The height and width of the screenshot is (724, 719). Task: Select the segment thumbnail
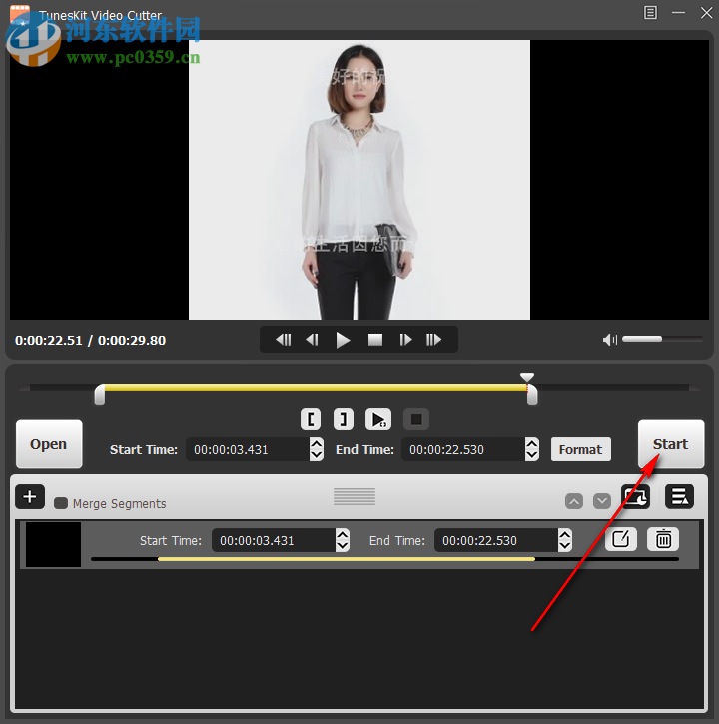[x=53, y=545]
